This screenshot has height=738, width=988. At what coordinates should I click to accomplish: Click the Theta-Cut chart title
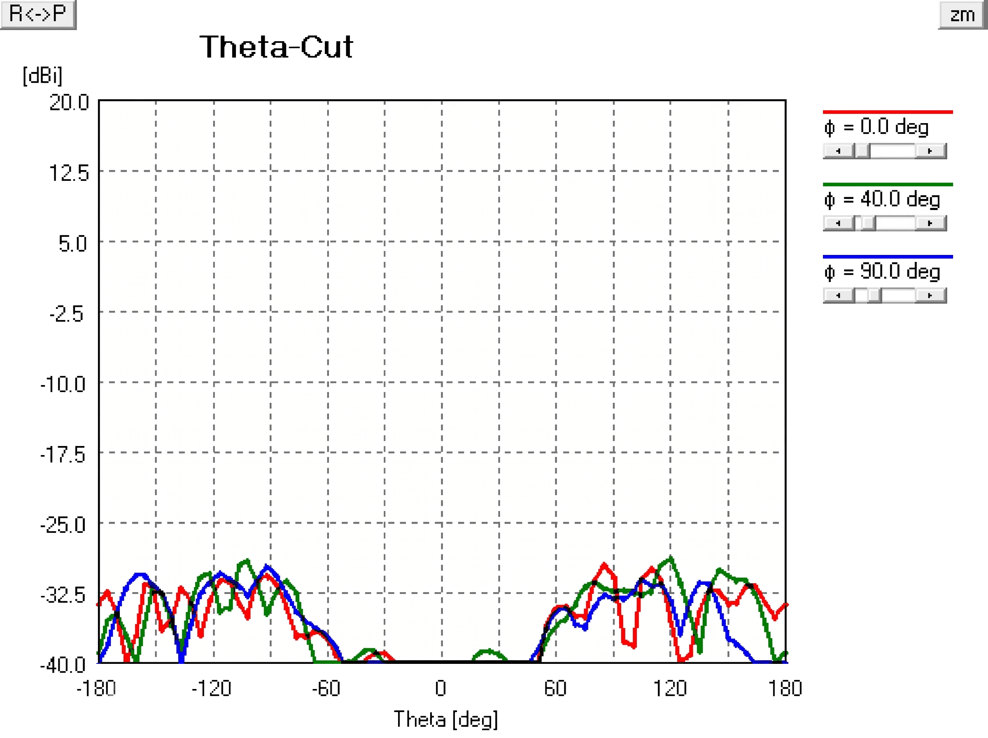click(276, 47)
